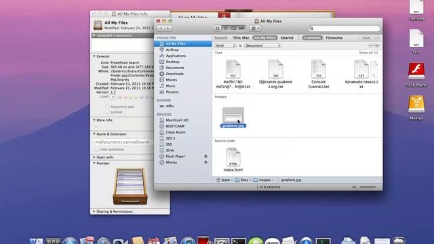Set search scope to Shared

click(287, 38)
